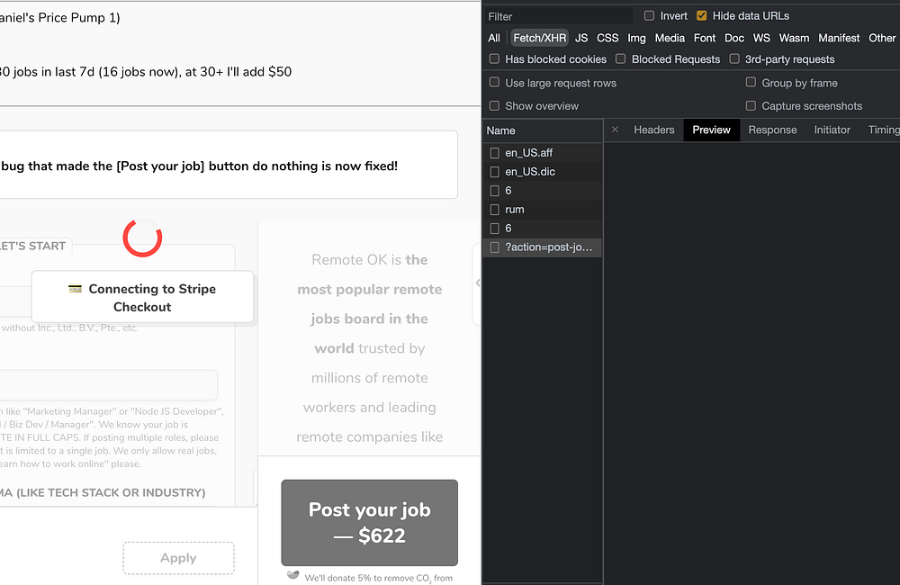Click the LET'S START section label
900x585 pixels.
pyautogui.click(x=32, y=246)
